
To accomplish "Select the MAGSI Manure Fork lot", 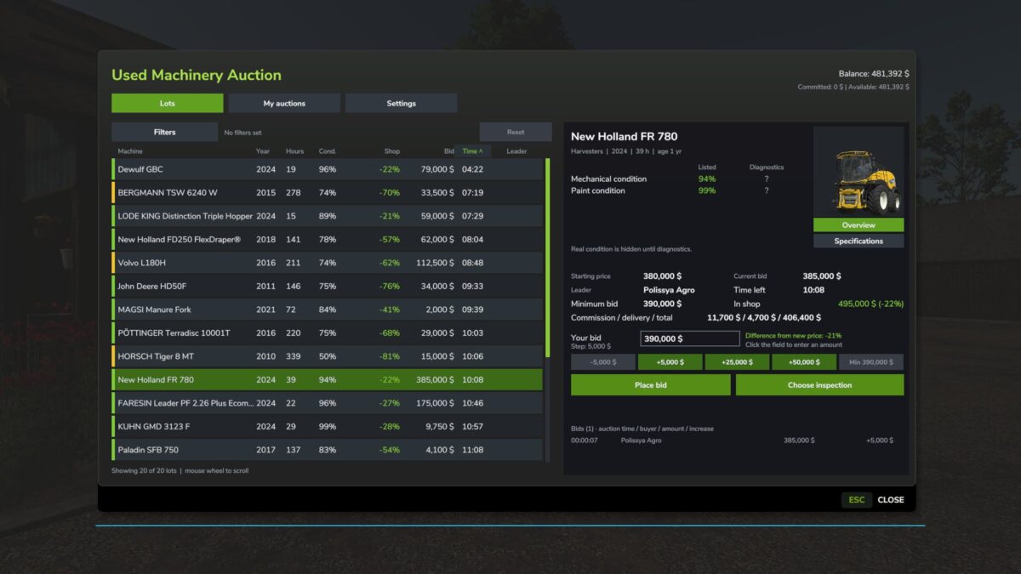I will (327, 310).
